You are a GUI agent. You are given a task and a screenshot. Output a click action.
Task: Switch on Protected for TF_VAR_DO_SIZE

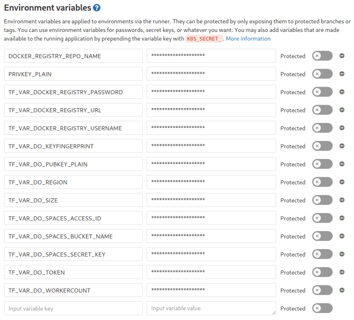tap(322, 200)
